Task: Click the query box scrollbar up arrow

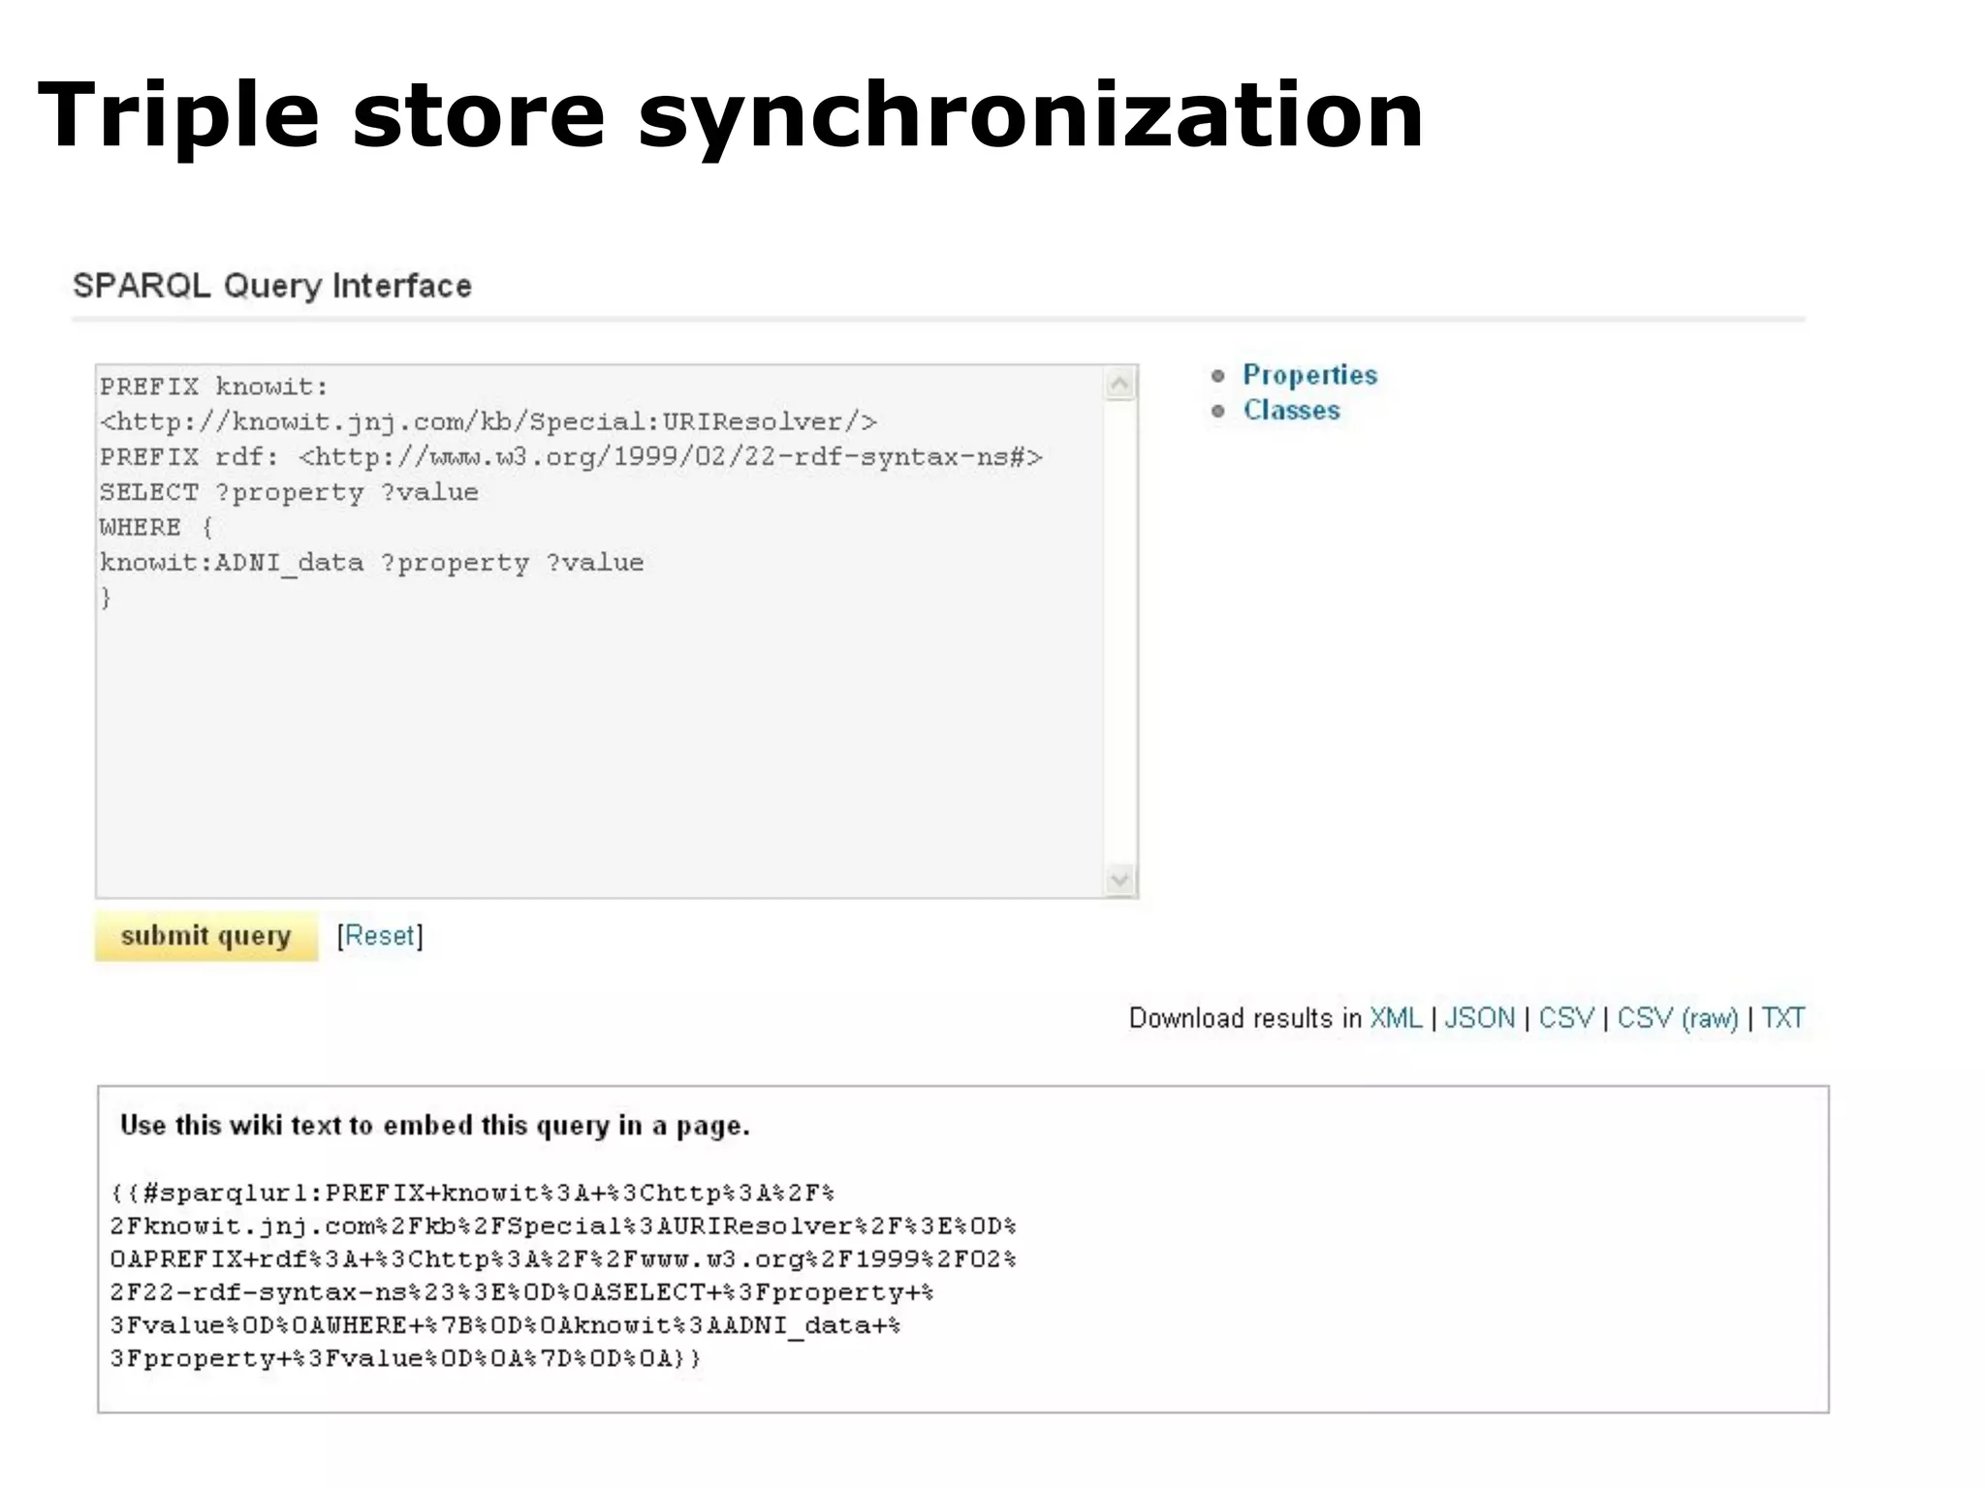Action: click(1119, 385)
